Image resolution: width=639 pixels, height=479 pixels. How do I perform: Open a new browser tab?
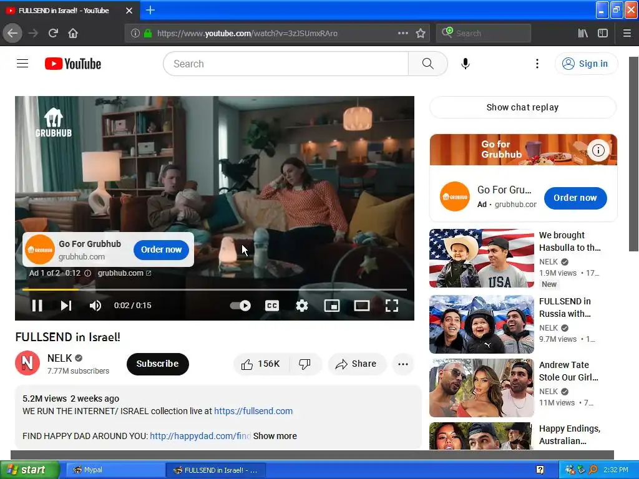150,10
